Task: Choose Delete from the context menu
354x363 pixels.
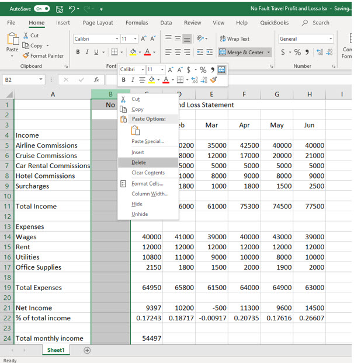Action: [x=148, y=162]
